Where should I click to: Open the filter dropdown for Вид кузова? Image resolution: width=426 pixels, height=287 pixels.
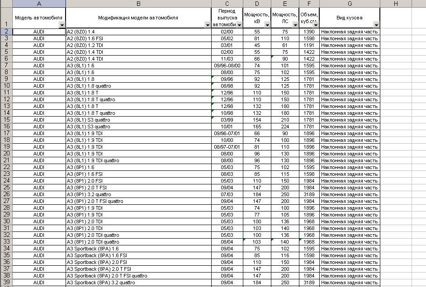click(376, 25)
